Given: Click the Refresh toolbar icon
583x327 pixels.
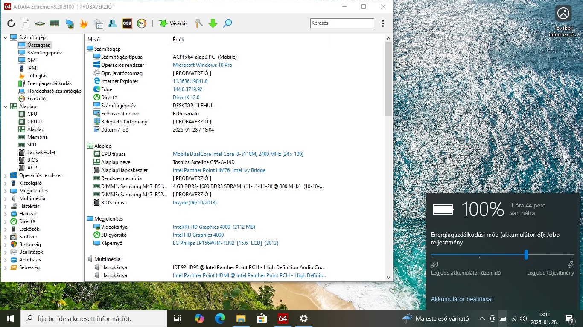Looking at the screenshot, I should click(x=11, y=23).
